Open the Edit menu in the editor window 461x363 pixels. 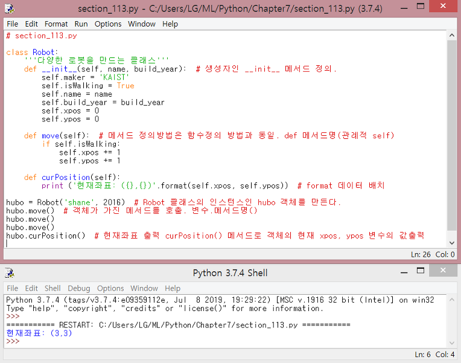tap(31, 24)
